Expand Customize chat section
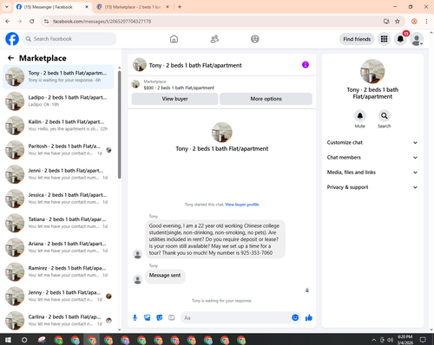Image resolution: width=434 pixels, height=345 pixels. click(x=372, y=142)
